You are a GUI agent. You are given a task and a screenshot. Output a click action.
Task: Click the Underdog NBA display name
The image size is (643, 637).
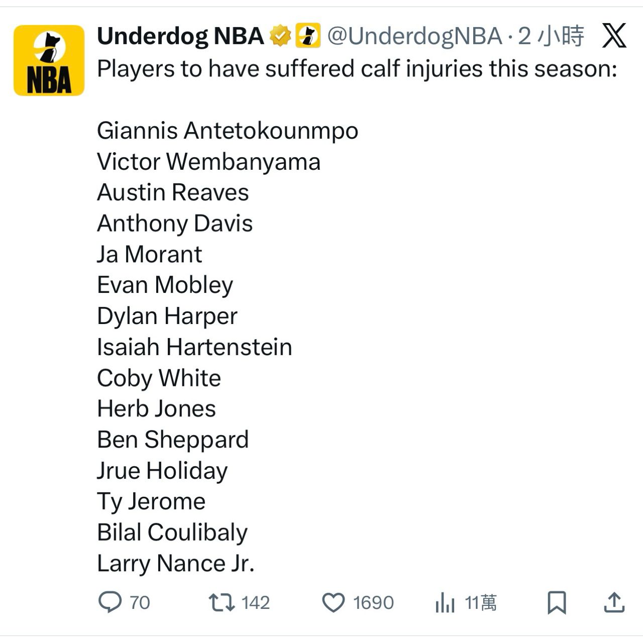(180, 36)
